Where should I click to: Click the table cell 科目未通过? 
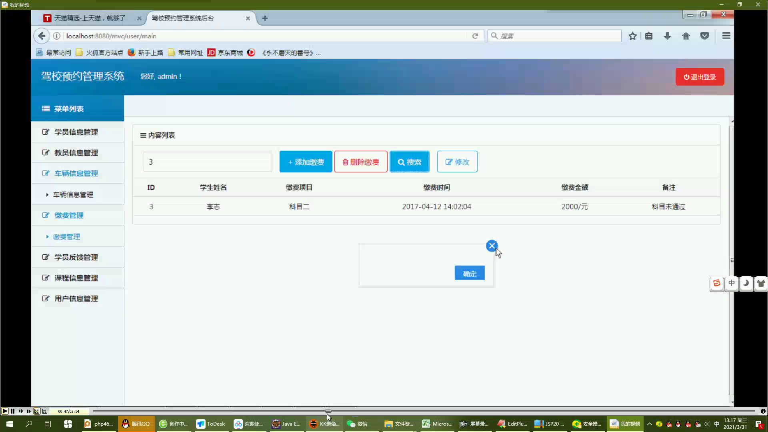[x=668, y=207]
